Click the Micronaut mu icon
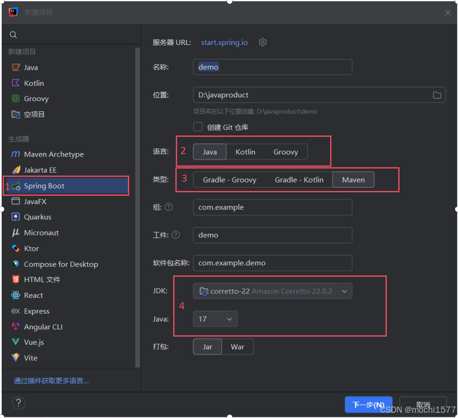Image resolution: width=458 pixels, height=418 pixels. coord(16,233)
